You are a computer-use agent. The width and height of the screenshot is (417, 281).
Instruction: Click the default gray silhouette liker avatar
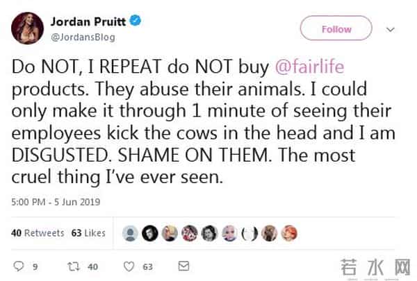129,233
